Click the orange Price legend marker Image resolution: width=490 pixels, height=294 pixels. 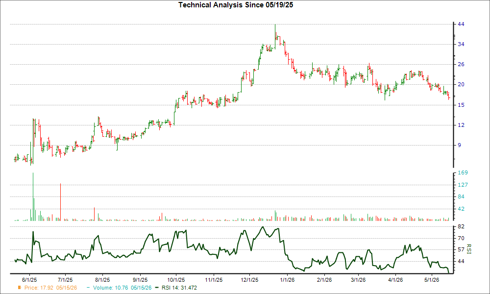point(20,288)
